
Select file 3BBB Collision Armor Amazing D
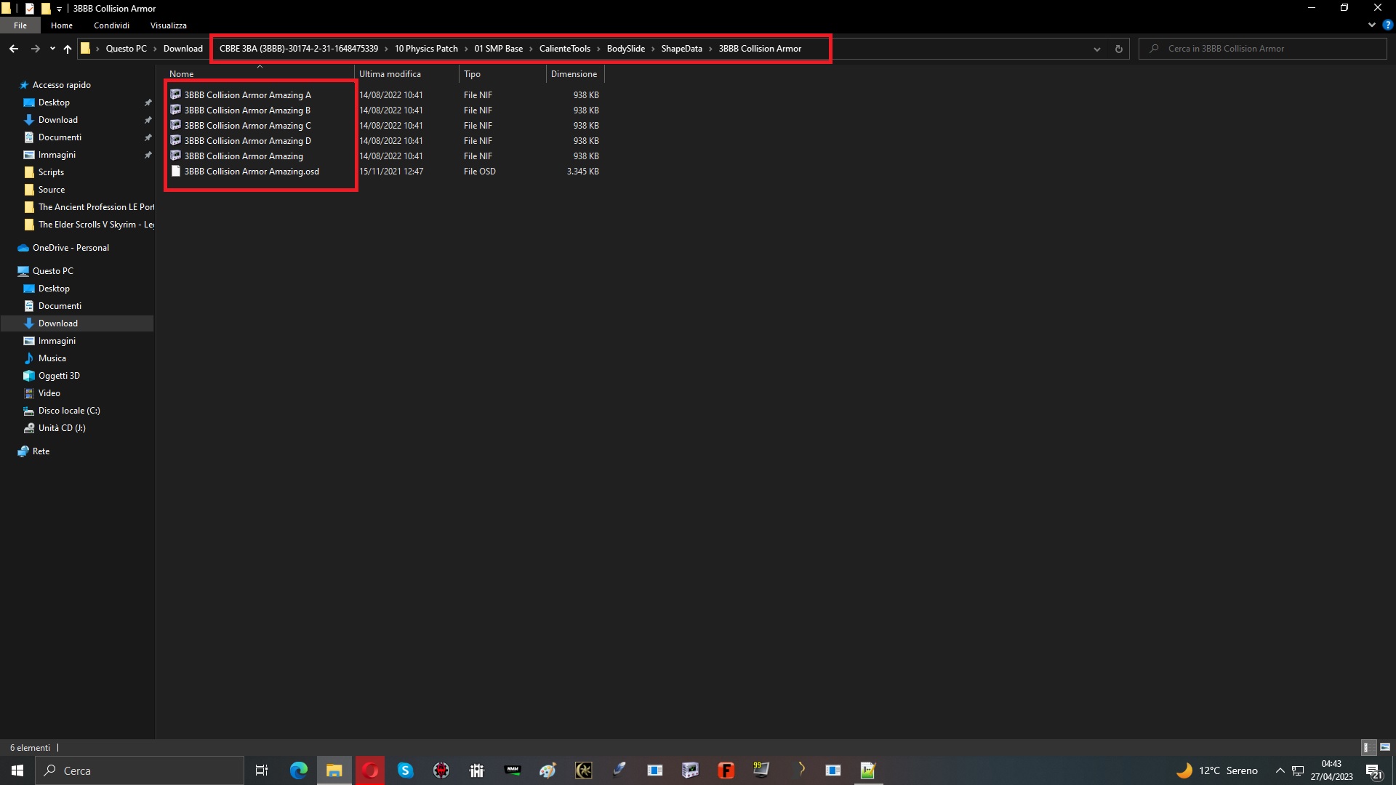pyautogui.click(x=247, y=141)
